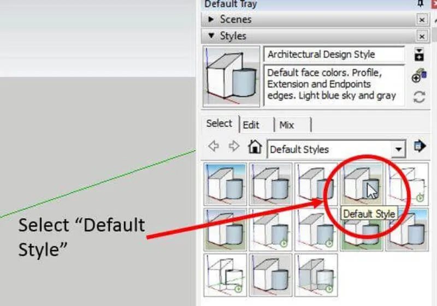Switch to the Select tab
The width and height of the screenshot is (437, 306).
click(x=220, y=123)
